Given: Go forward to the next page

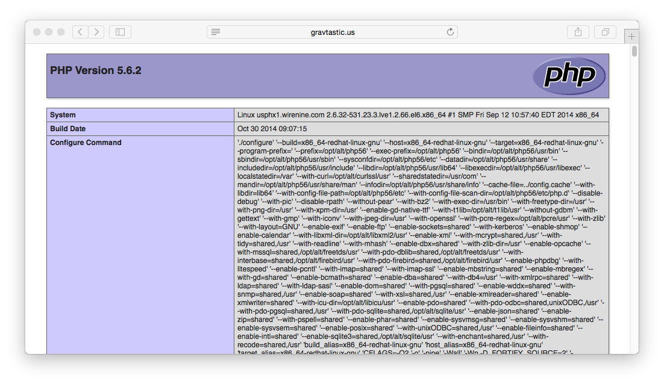Looking at the screenshot, I should (x=96, y=32).
